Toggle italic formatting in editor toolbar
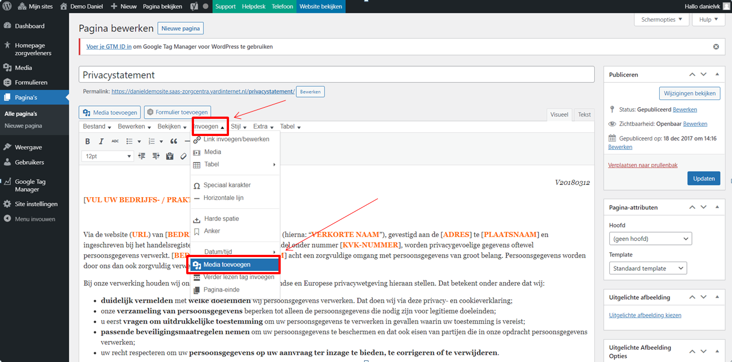 click(x=101, y=142)
